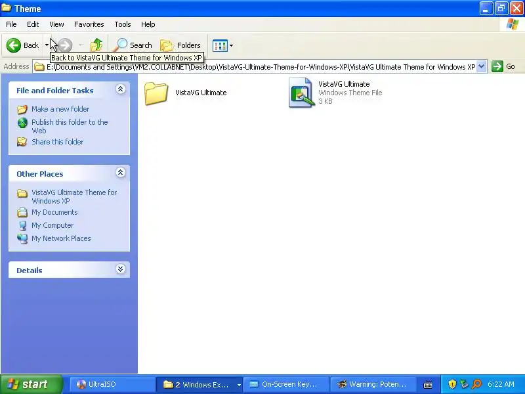The height and width of the screenshot is (394, 525).
Task: Click the Make a new folder icon
Action: [x=22, y=109]
